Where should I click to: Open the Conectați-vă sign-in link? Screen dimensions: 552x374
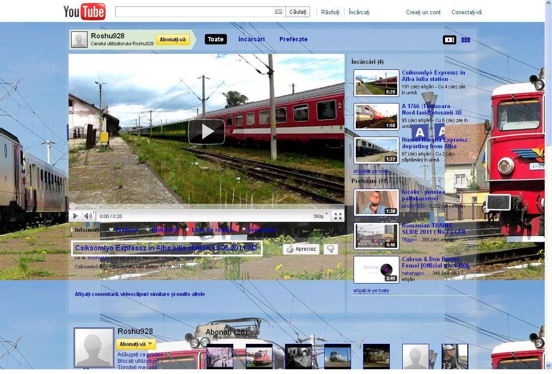tap(467, 12)
